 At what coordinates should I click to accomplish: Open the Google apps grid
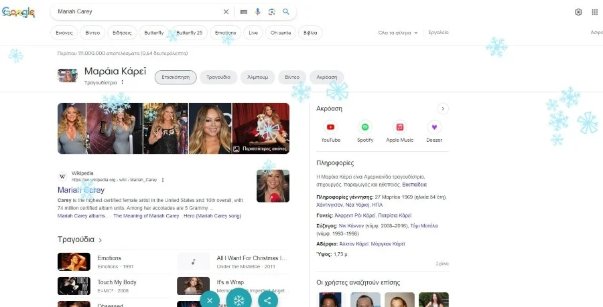595,12
